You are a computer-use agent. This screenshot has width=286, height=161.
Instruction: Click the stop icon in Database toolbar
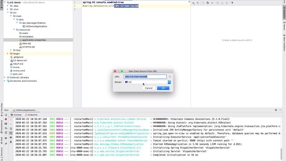point(212,3)
